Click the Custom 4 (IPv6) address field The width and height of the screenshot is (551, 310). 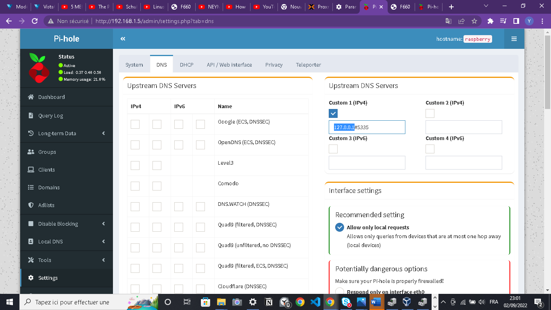(x=464, y=163)
